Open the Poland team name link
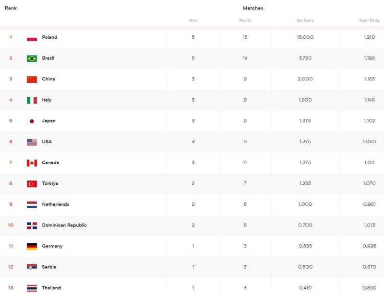This screenshot has width=384, height=293. click(x=49, y=37)
